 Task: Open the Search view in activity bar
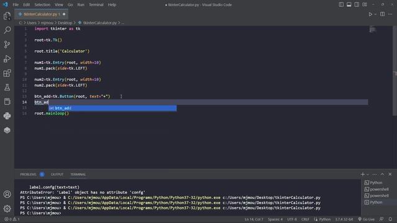(x=7, y=30)
